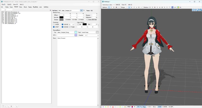Screen dimensions: 202x108
Task: Toggle the XYZ axis display button
Action: [x=138, y=107]
